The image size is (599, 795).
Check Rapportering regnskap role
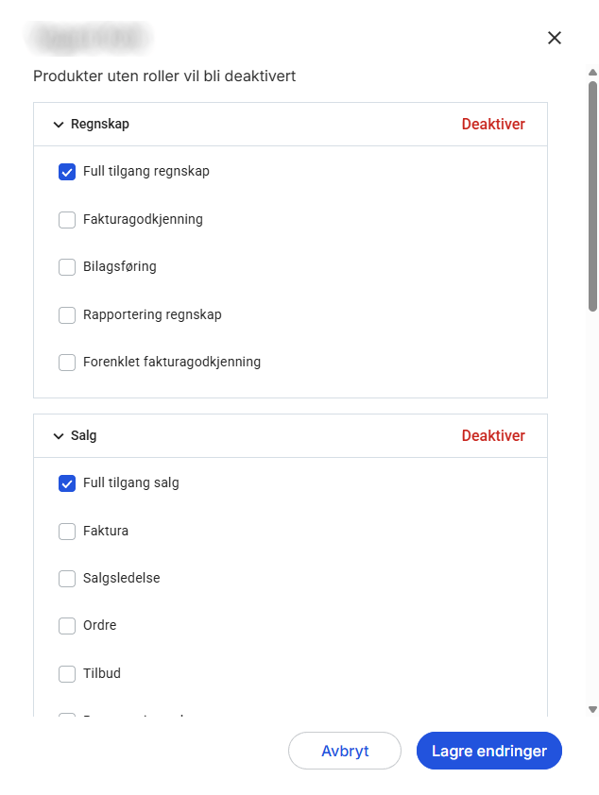(67, 314)
